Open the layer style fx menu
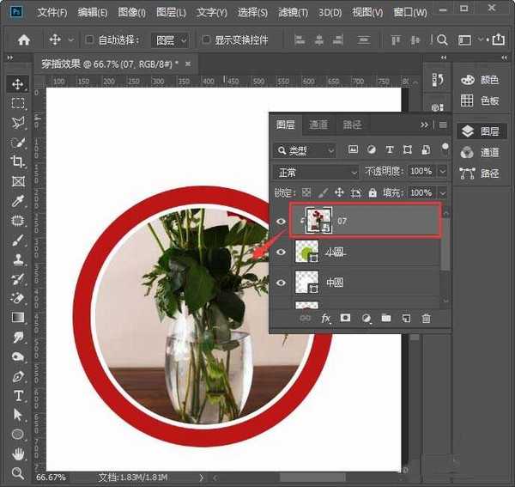 (x=326, y=319)
